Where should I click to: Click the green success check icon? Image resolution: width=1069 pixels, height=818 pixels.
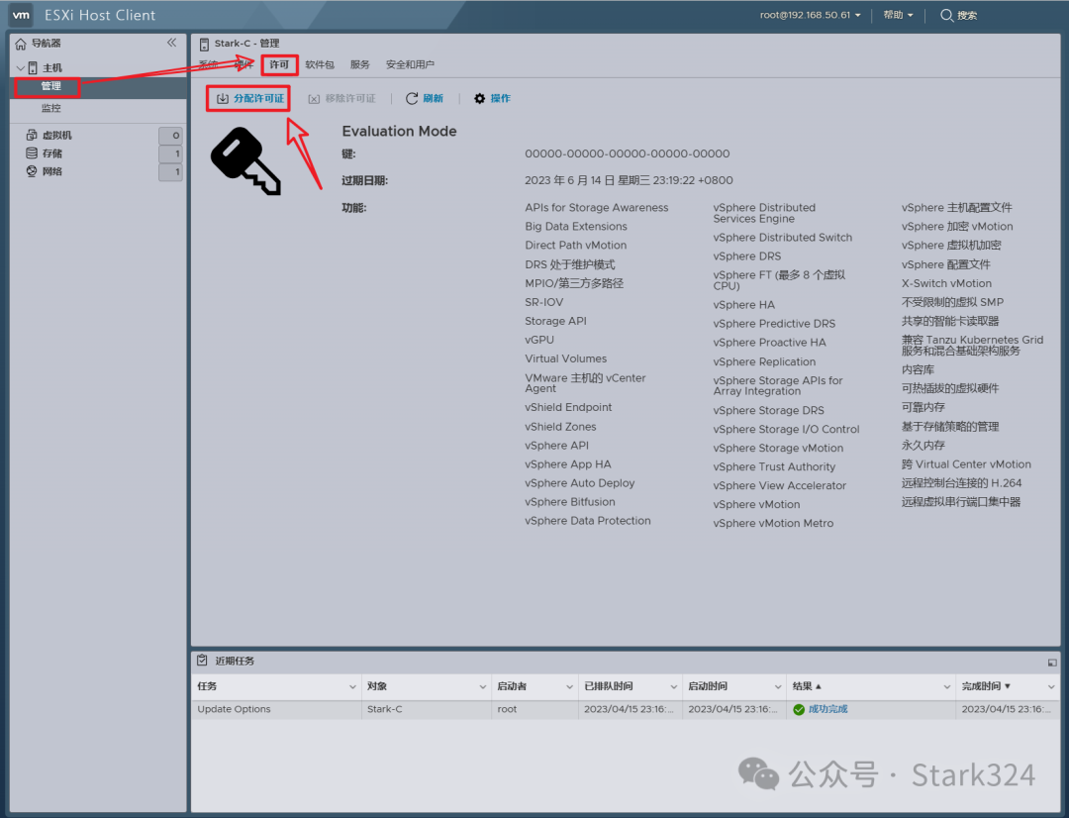point(799,709)
